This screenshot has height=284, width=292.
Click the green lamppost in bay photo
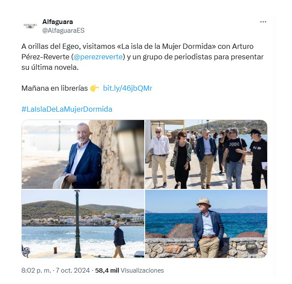click(78, 224)
